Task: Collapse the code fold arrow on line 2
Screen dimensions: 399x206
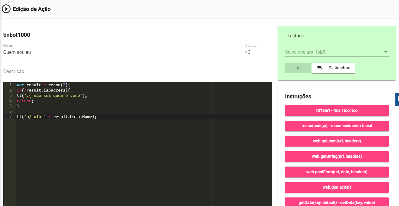Action: tap(14, 90)
